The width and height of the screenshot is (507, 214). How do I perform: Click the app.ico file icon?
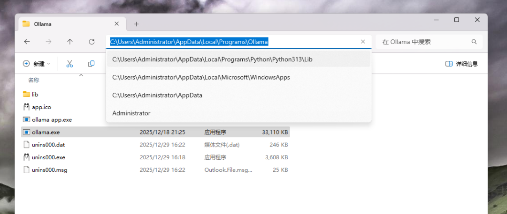pyautogui.click(x=26, y=107)
